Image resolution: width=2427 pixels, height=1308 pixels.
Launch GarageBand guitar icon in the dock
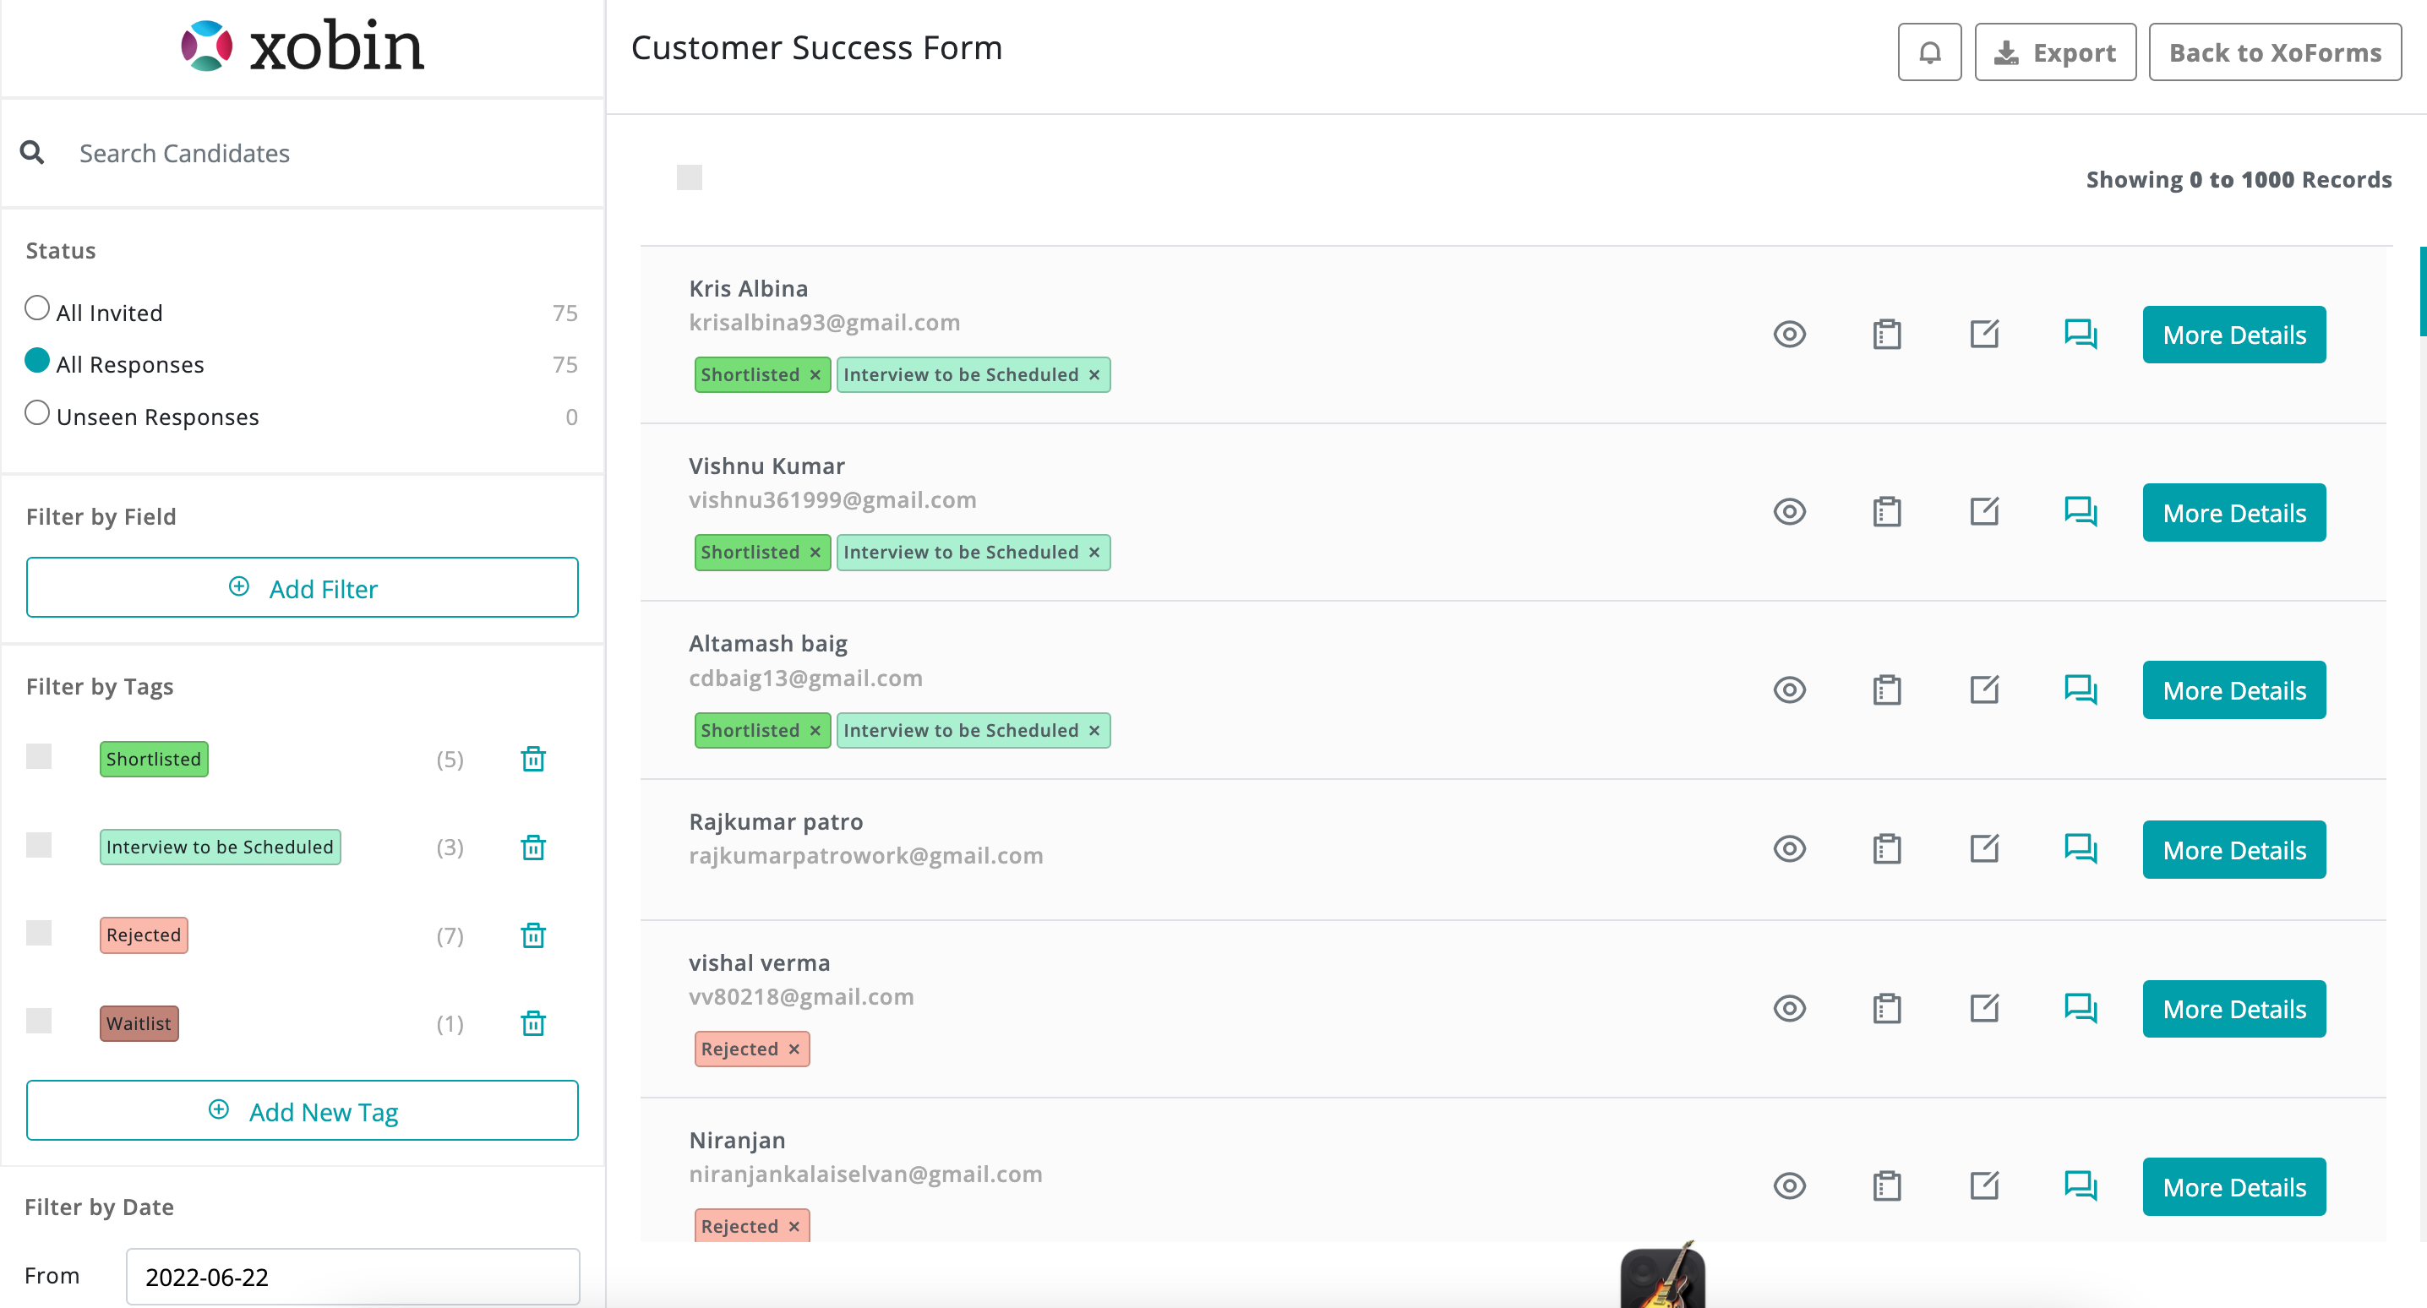pyautogui.click(x=1662, y=1277)
